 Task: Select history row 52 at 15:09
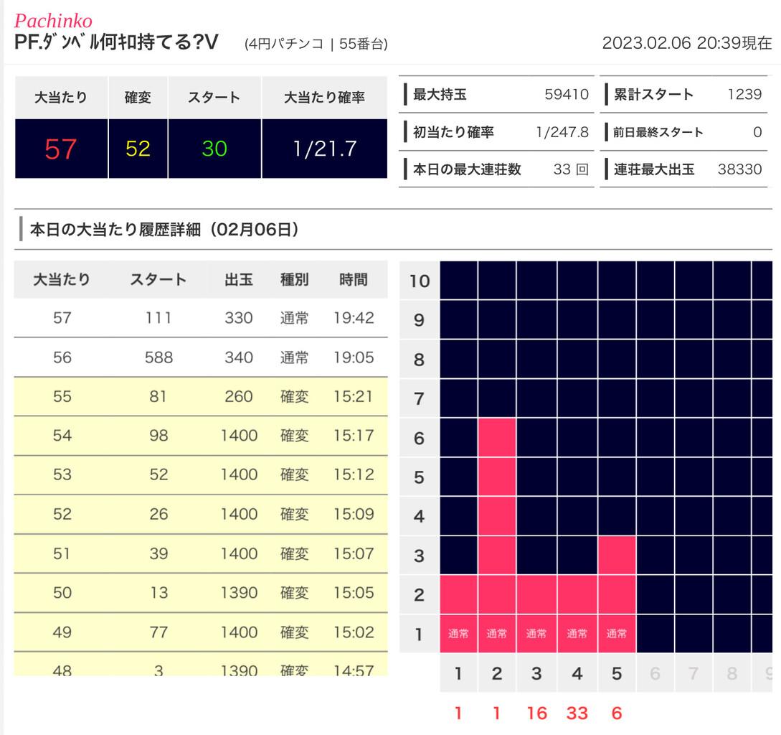click(201, 514)
